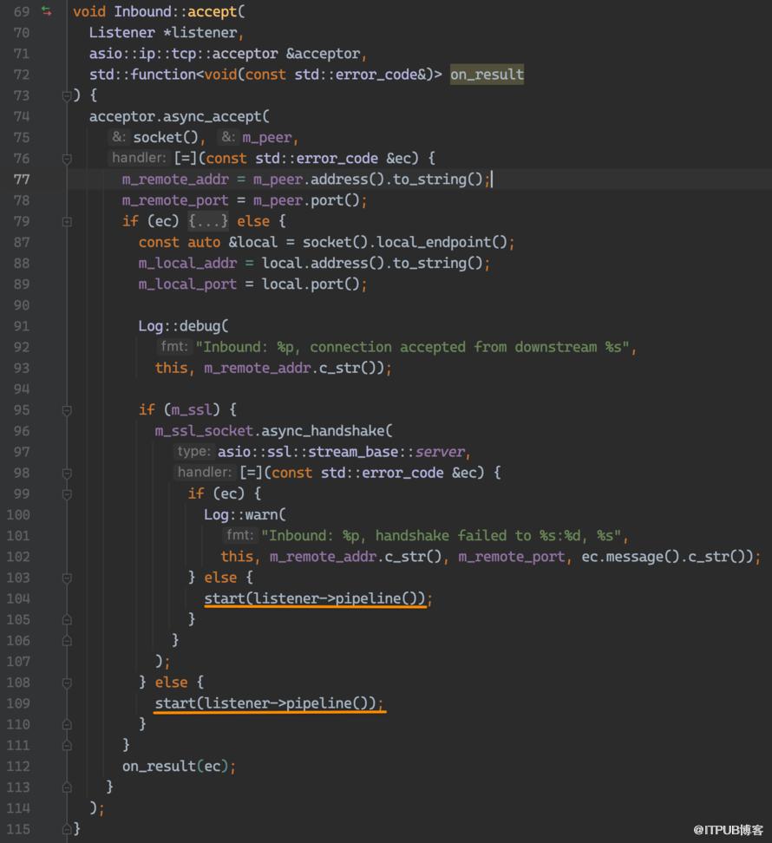Click m_local_addr on line 88
This screenshot has height=843, width=772.
187,263
